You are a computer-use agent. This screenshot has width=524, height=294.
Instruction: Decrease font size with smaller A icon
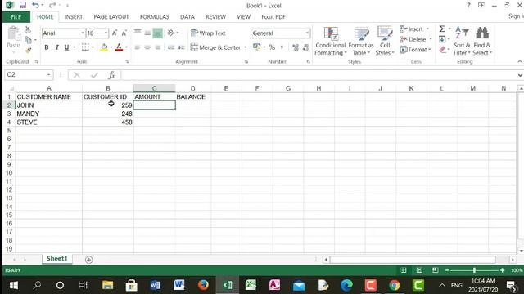point(124,33)
